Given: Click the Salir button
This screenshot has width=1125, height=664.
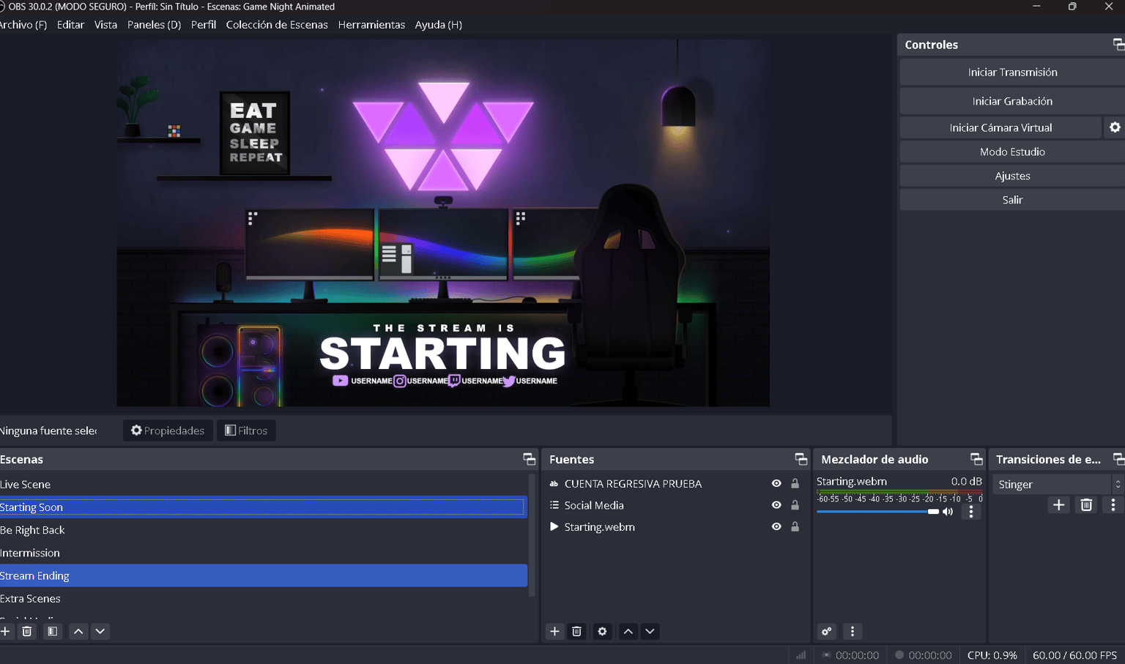Looking at the screenshot, I should [1012, 200].
